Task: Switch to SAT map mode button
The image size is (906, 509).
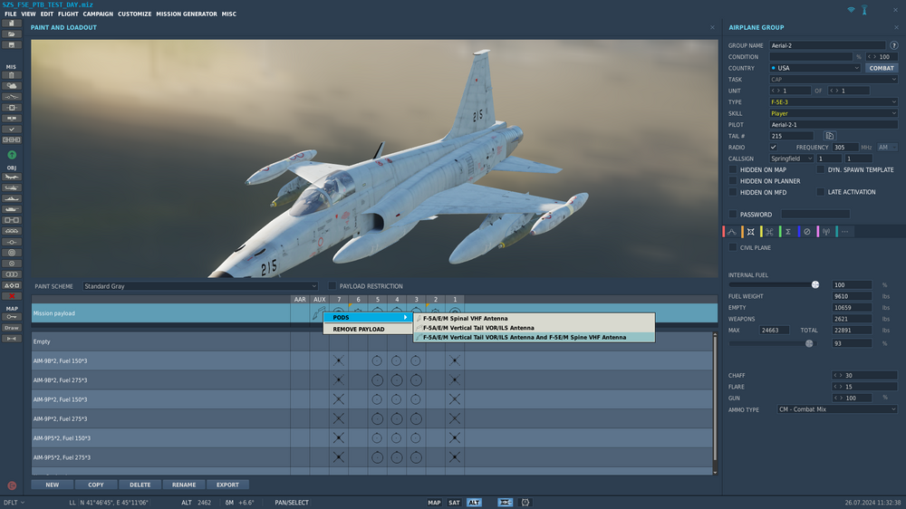Action: 454,503
